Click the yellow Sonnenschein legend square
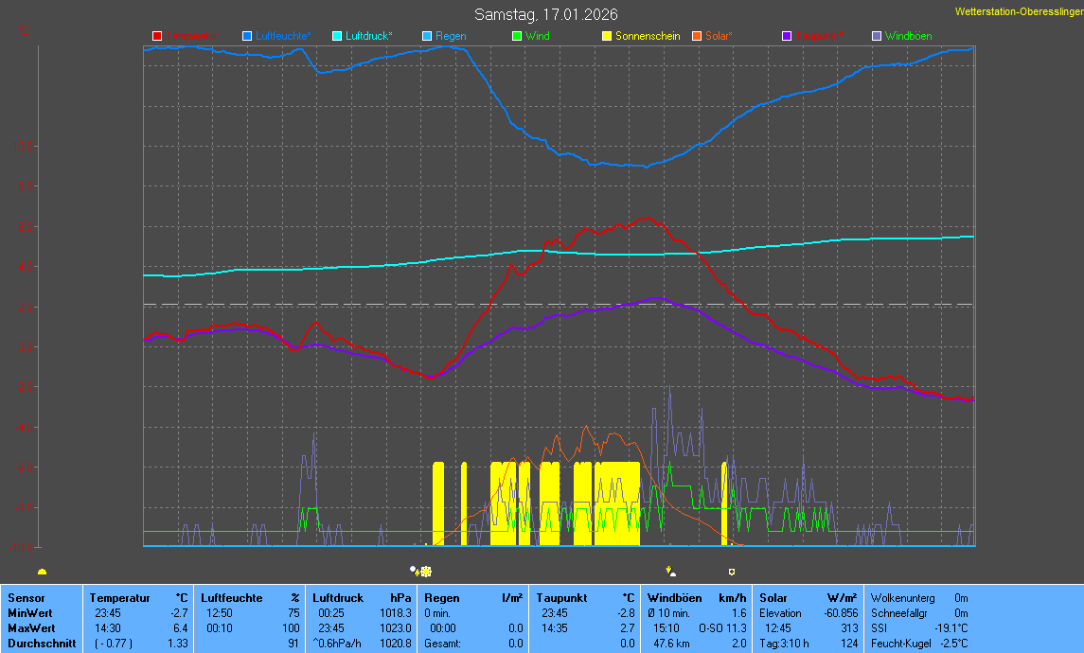 coord(607,36)
